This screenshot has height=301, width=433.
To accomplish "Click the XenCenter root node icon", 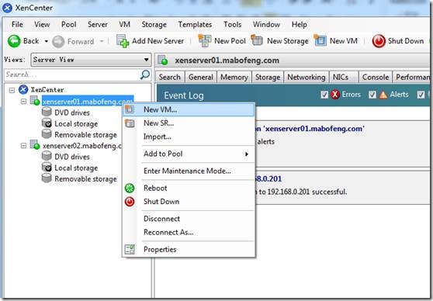I will (x=23, y=89).
